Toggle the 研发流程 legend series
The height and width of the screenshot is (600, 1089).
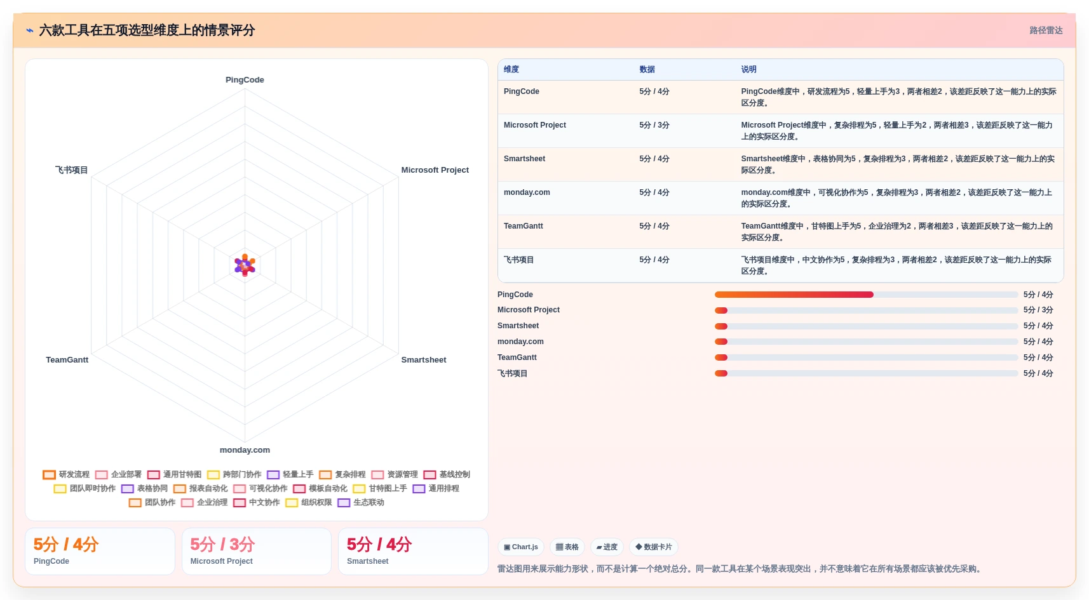(x=66, y=474)
